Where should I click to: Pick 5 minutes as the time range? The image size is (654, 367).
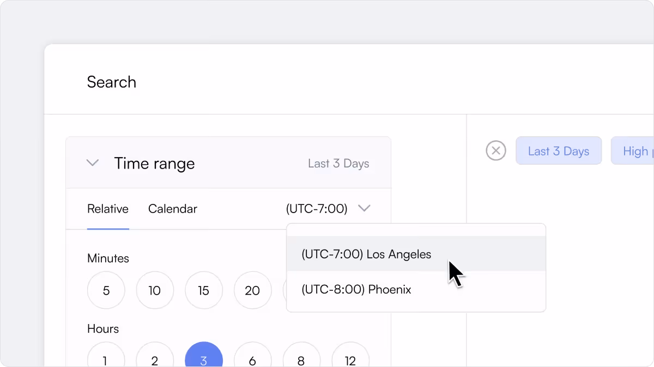(x=106, y=290)
